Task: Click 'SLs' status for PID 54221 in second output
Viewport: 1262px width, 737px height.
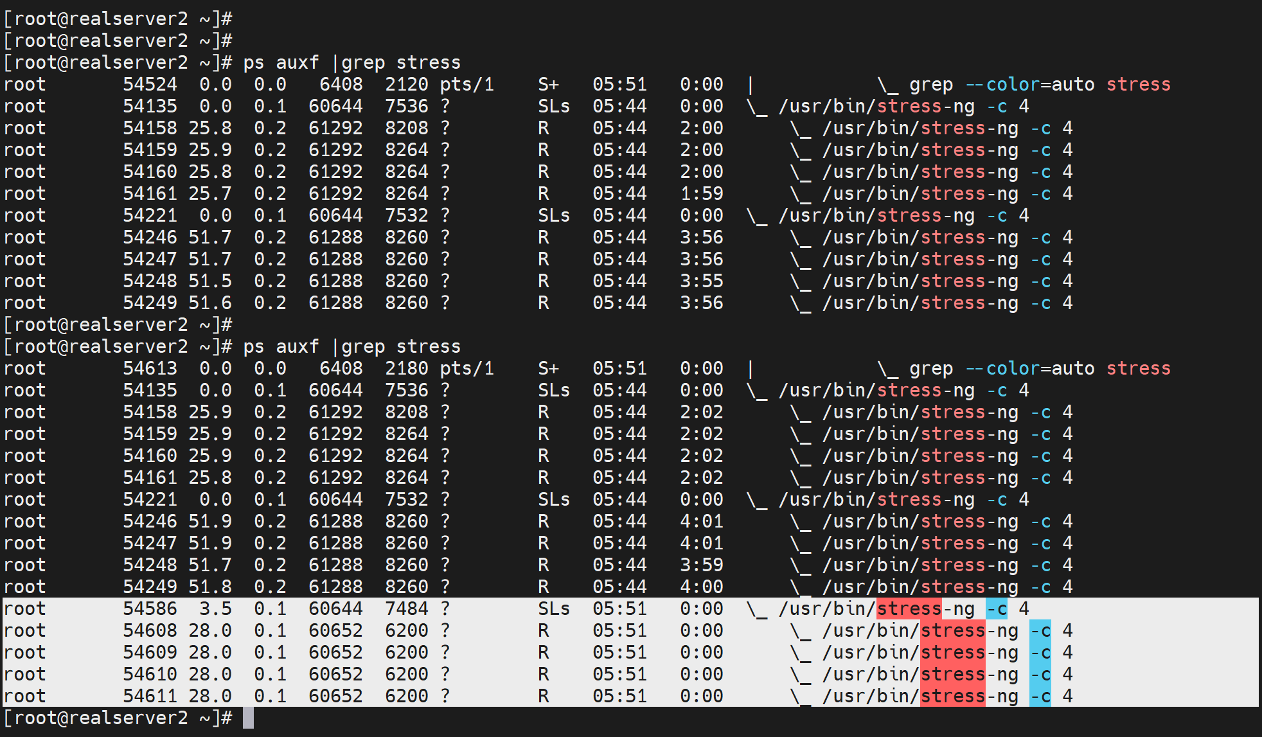Action: (x=553, y=499)
